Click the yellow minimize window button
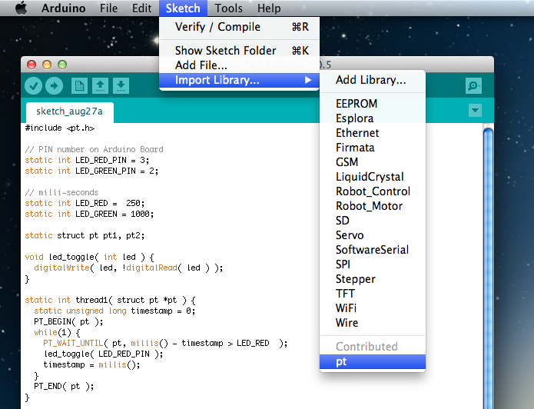 pyautogui.click(x=47, y=65)
